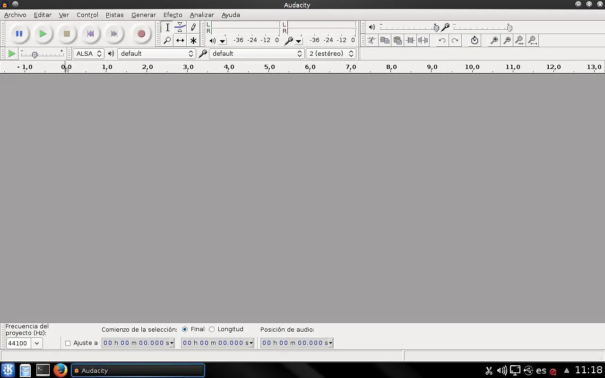This screenshot has height=378, width=605.
Task: Select the Time Shift tool
Action: [x=180, y=41]
